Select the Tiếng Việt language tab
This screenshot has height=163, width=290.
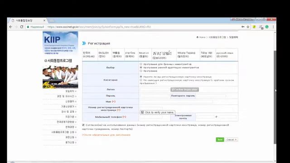(x=208, y=54)
